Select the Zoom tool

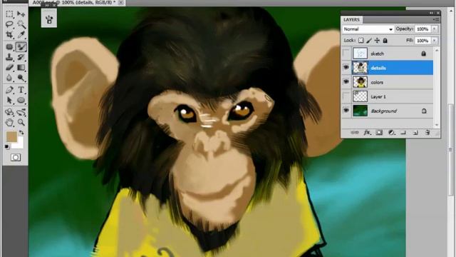[21, 122]
